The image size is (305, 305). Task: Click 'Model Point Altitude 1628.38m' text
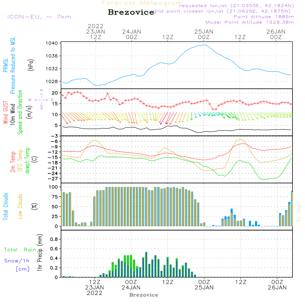(x=250, y=22)
